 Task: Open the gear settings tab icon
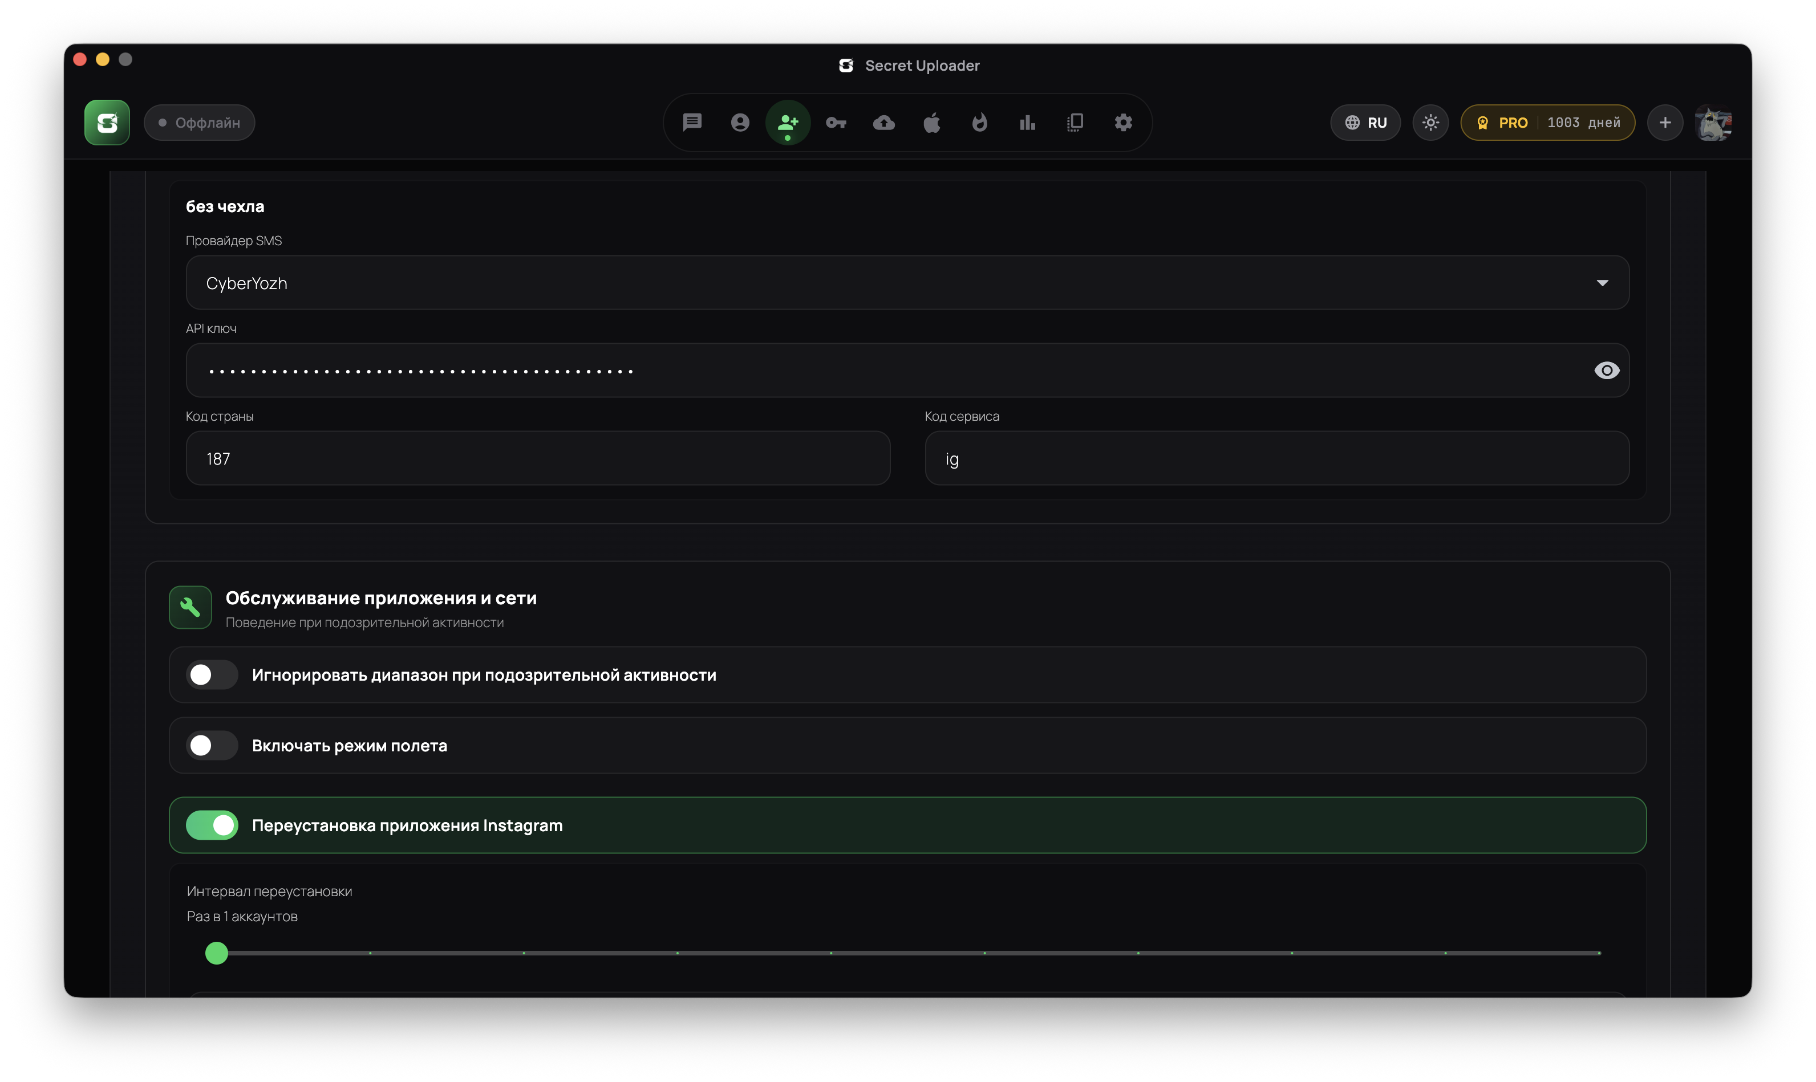pyautogui.click(x=1123, y=123)
